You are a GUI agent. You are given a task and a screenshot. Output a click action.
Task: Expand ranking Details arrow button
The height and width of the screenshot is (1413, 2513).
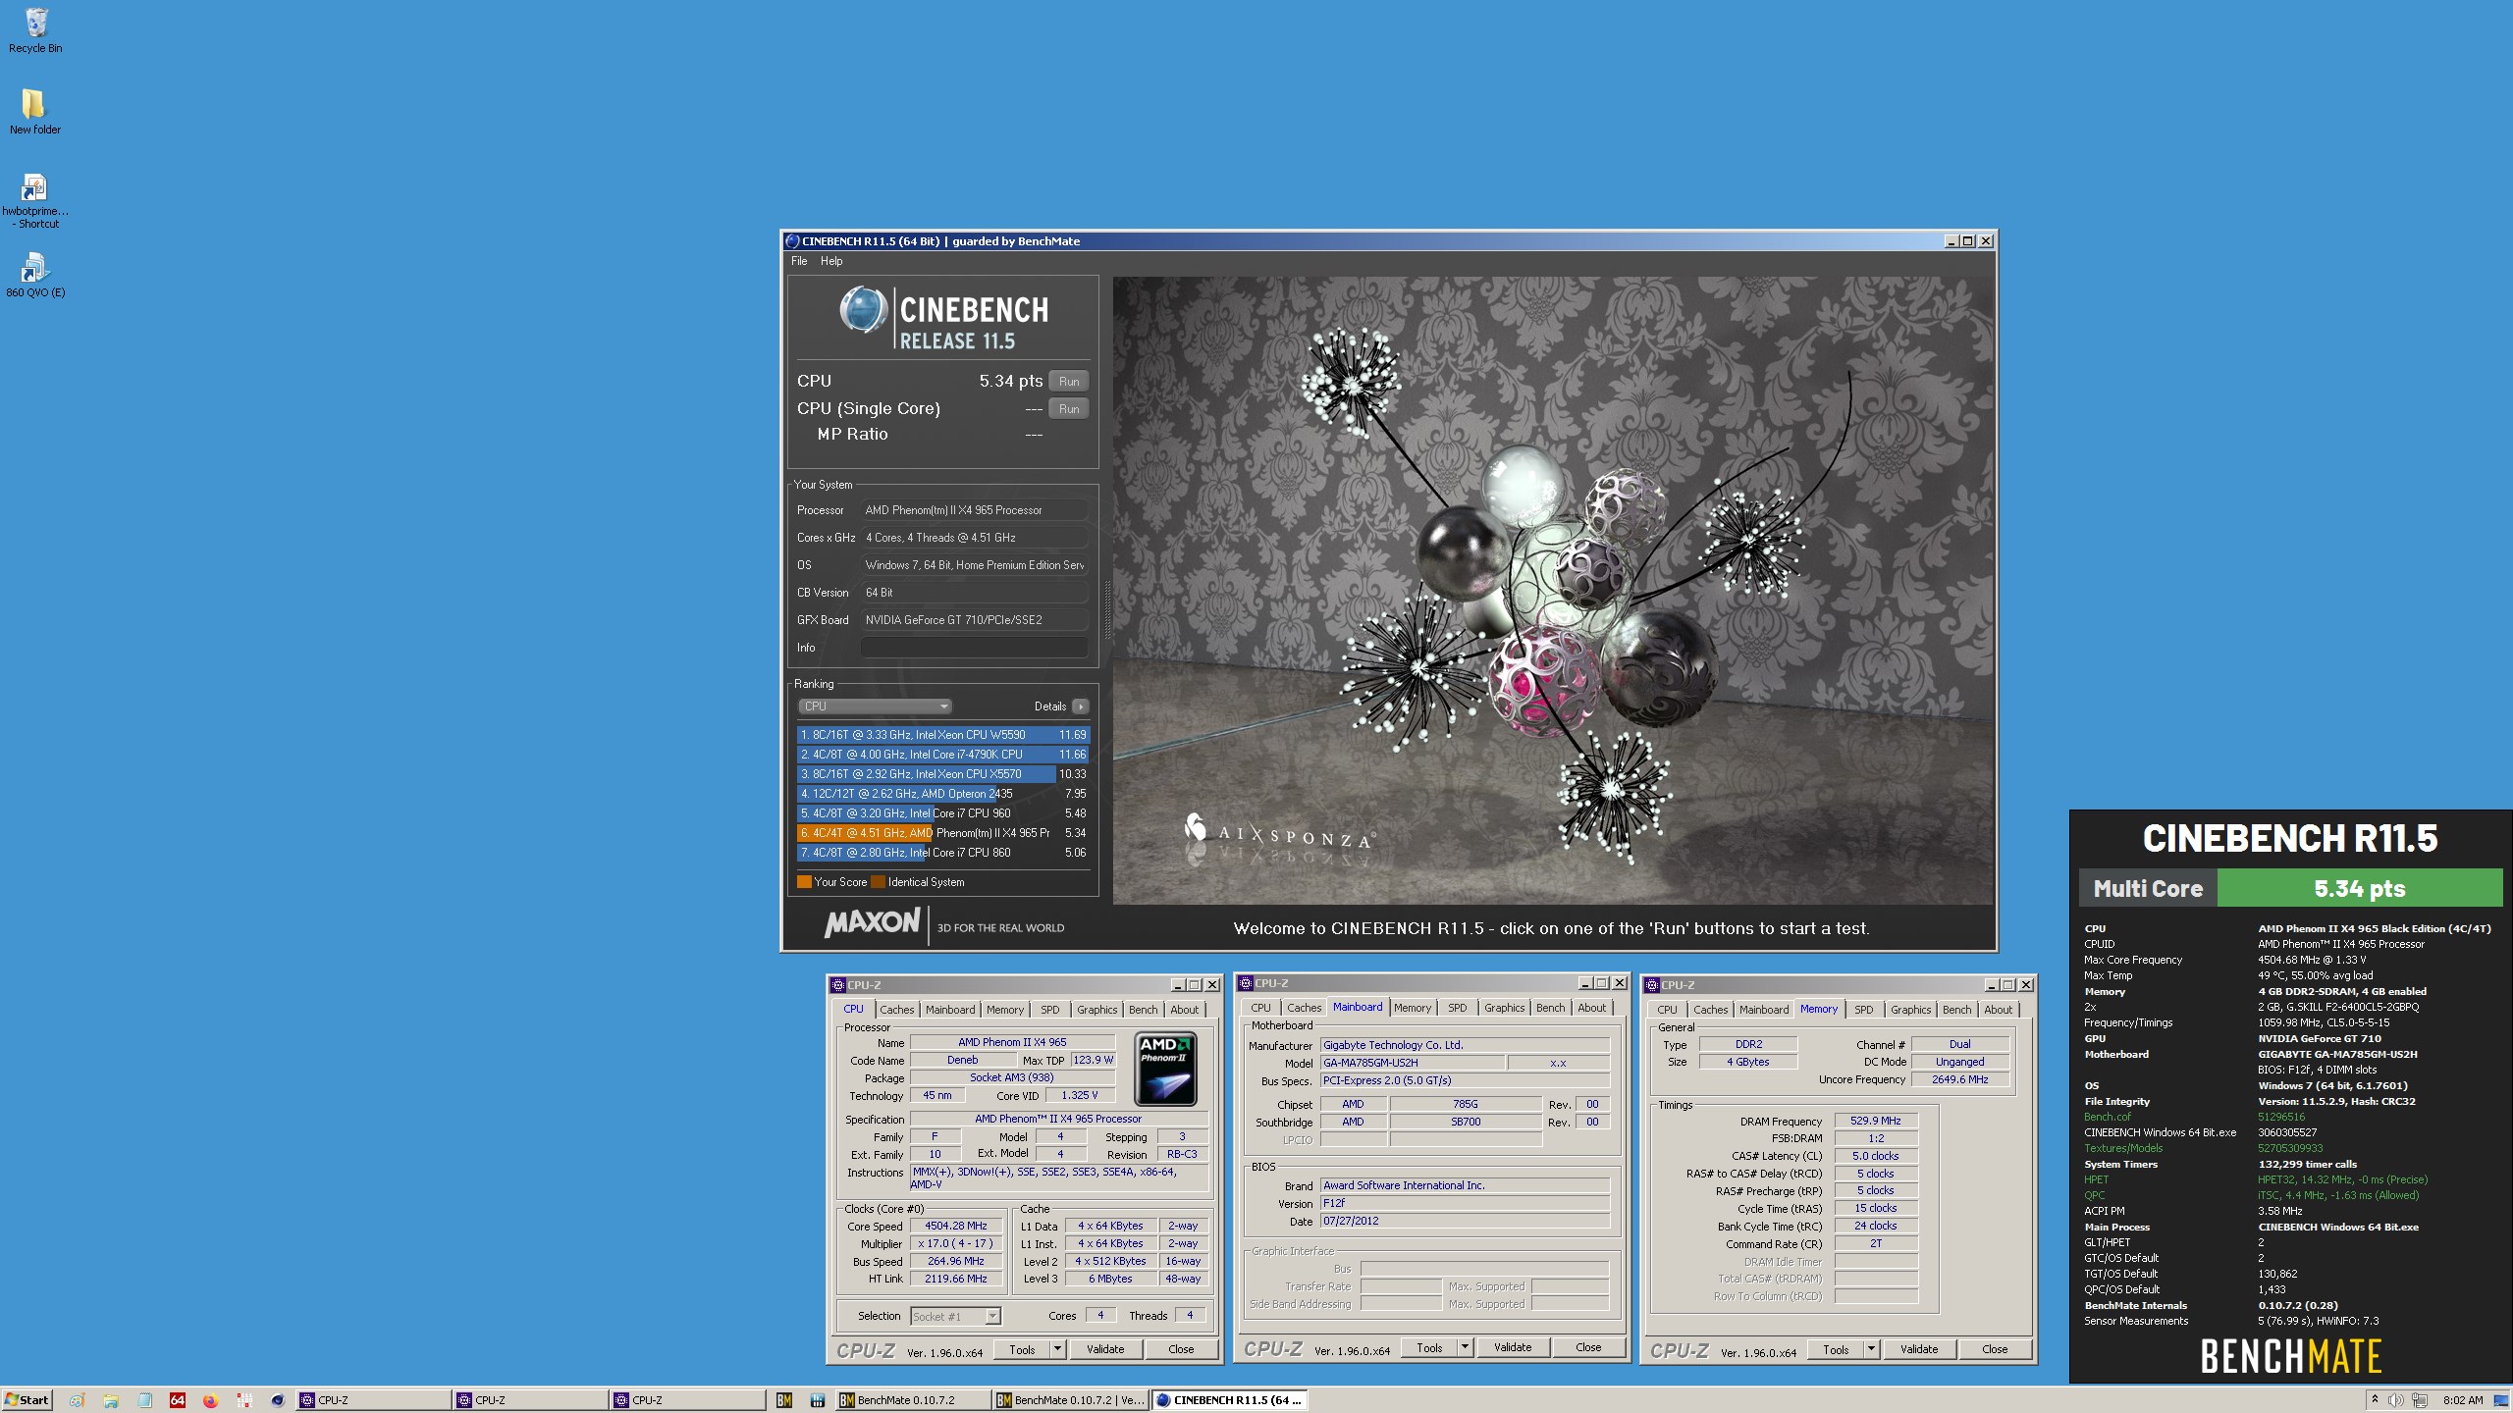click(1080, 706)
